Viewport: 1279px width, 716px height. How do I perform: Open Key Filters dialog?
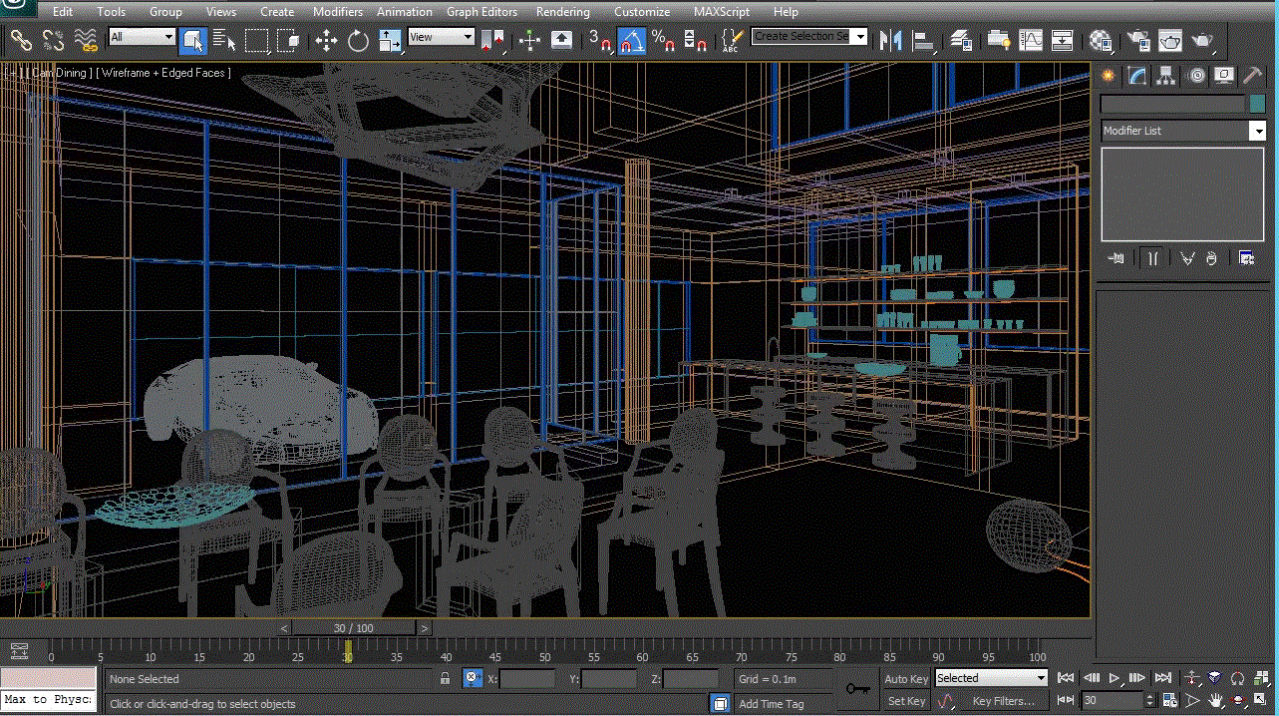tap(1004, 701)
